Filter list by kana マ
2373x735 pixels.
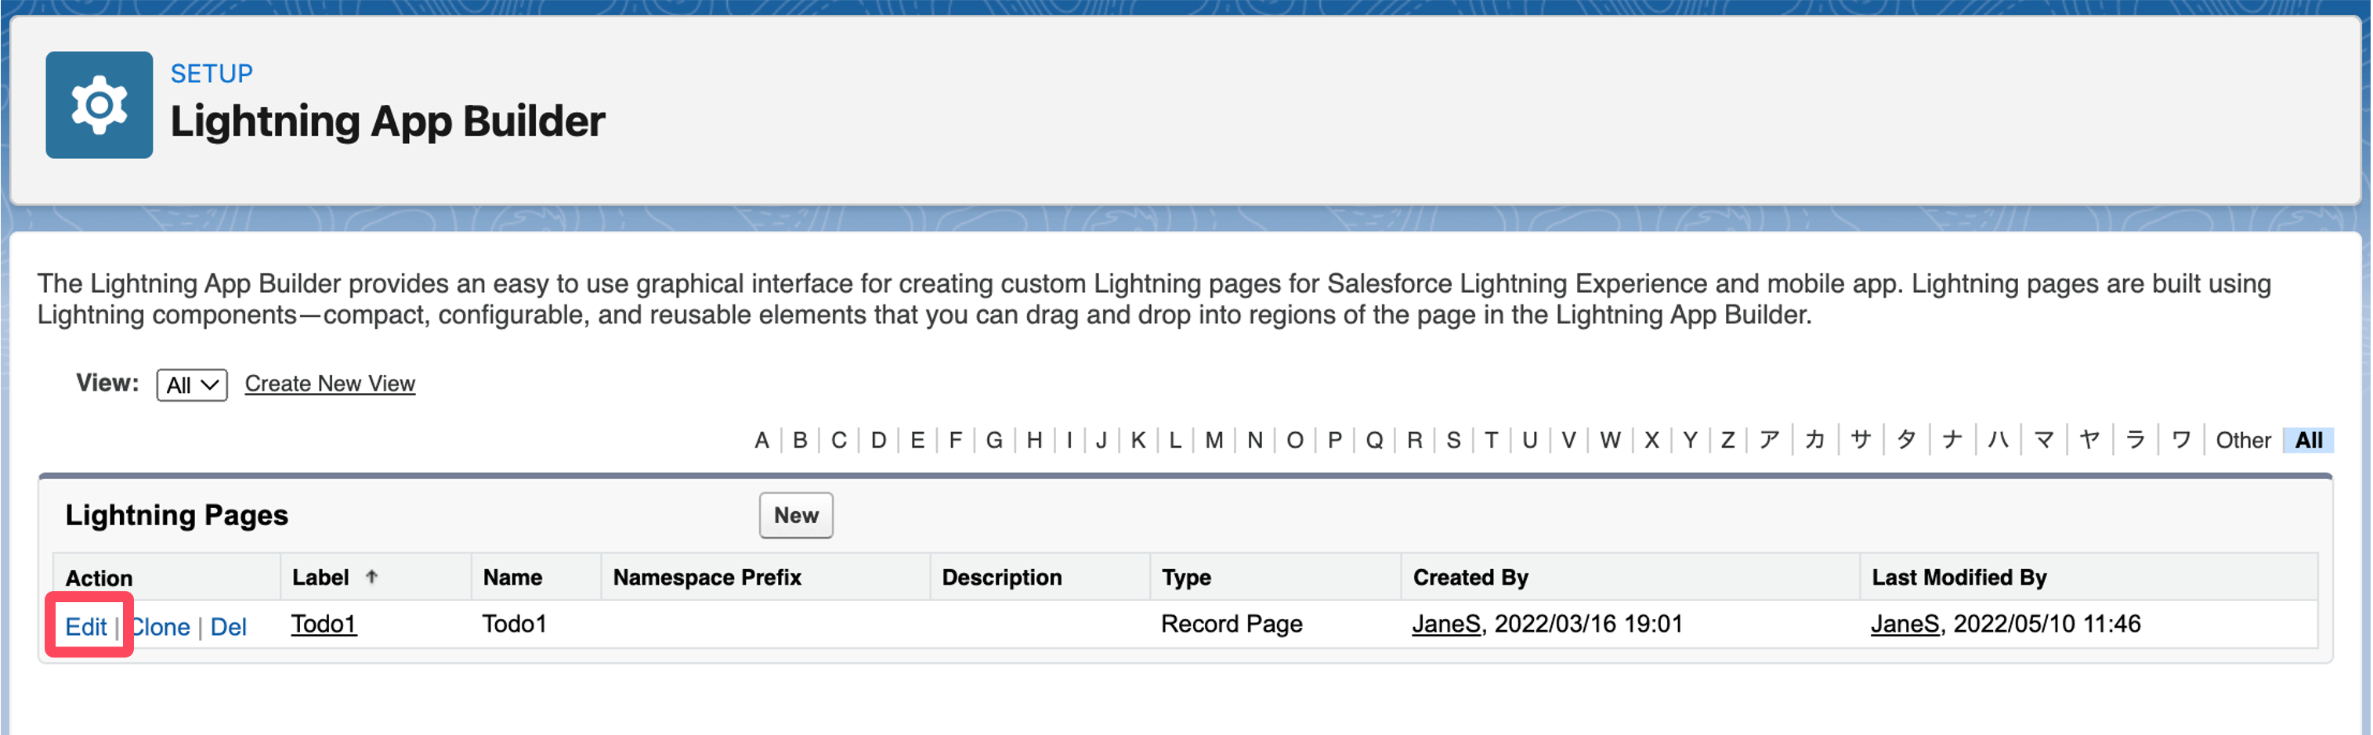[x=2043, y=440]
